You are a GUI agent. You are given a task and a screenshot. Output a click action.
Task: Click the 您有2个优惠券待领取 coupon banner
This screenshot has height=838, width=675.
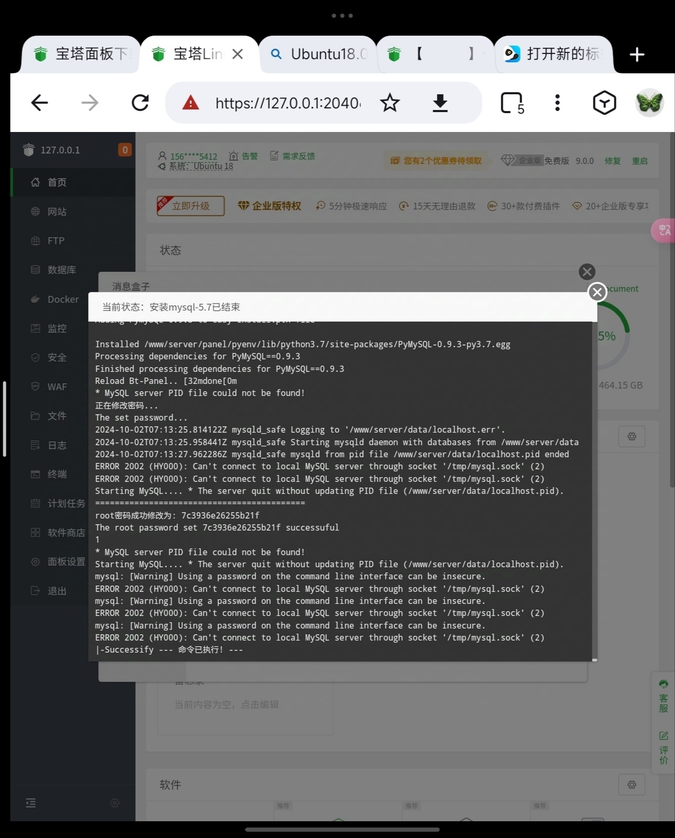(x=436, y=161)
